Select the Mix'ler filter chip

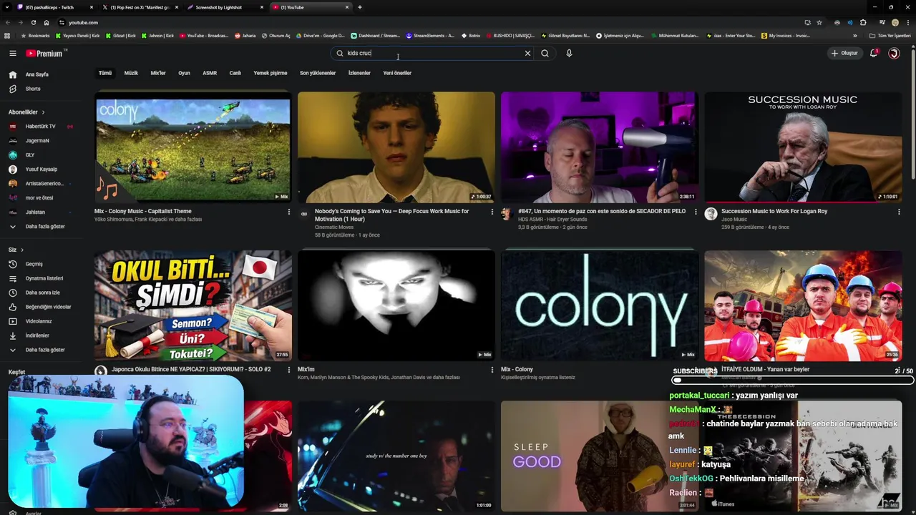(x=158, y=73)
